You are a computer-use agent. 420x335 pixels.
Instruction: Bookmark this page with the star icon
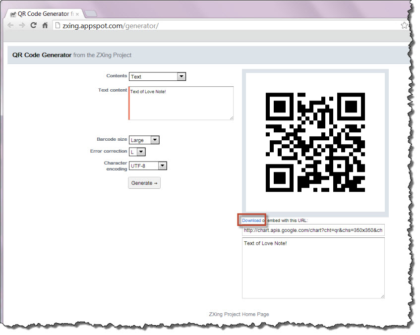point(404,25)
